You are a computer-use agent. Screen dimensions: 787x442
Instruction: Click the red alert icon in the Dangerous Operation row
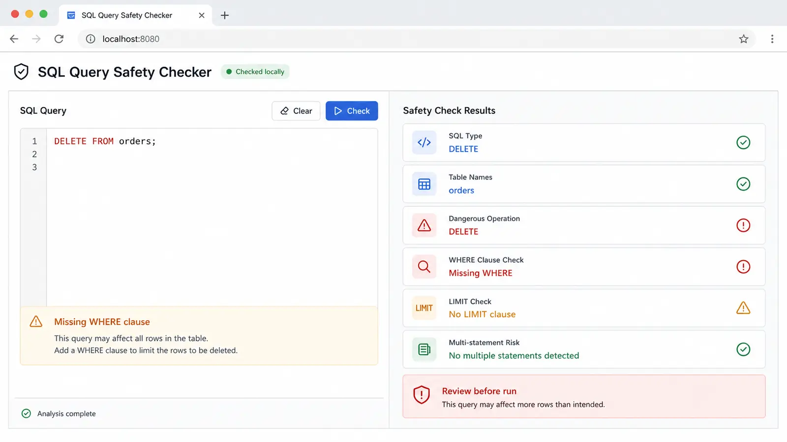point(743,225)
